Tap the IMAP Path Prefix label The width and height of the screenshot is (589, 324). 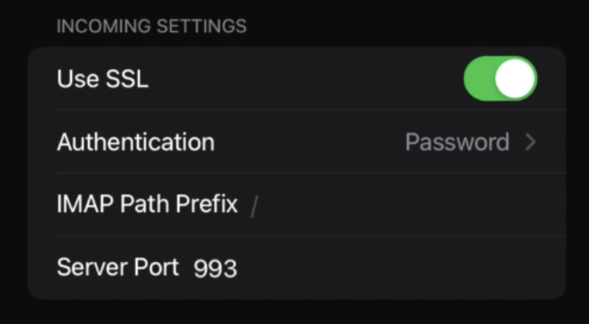(x=147, y=204)
